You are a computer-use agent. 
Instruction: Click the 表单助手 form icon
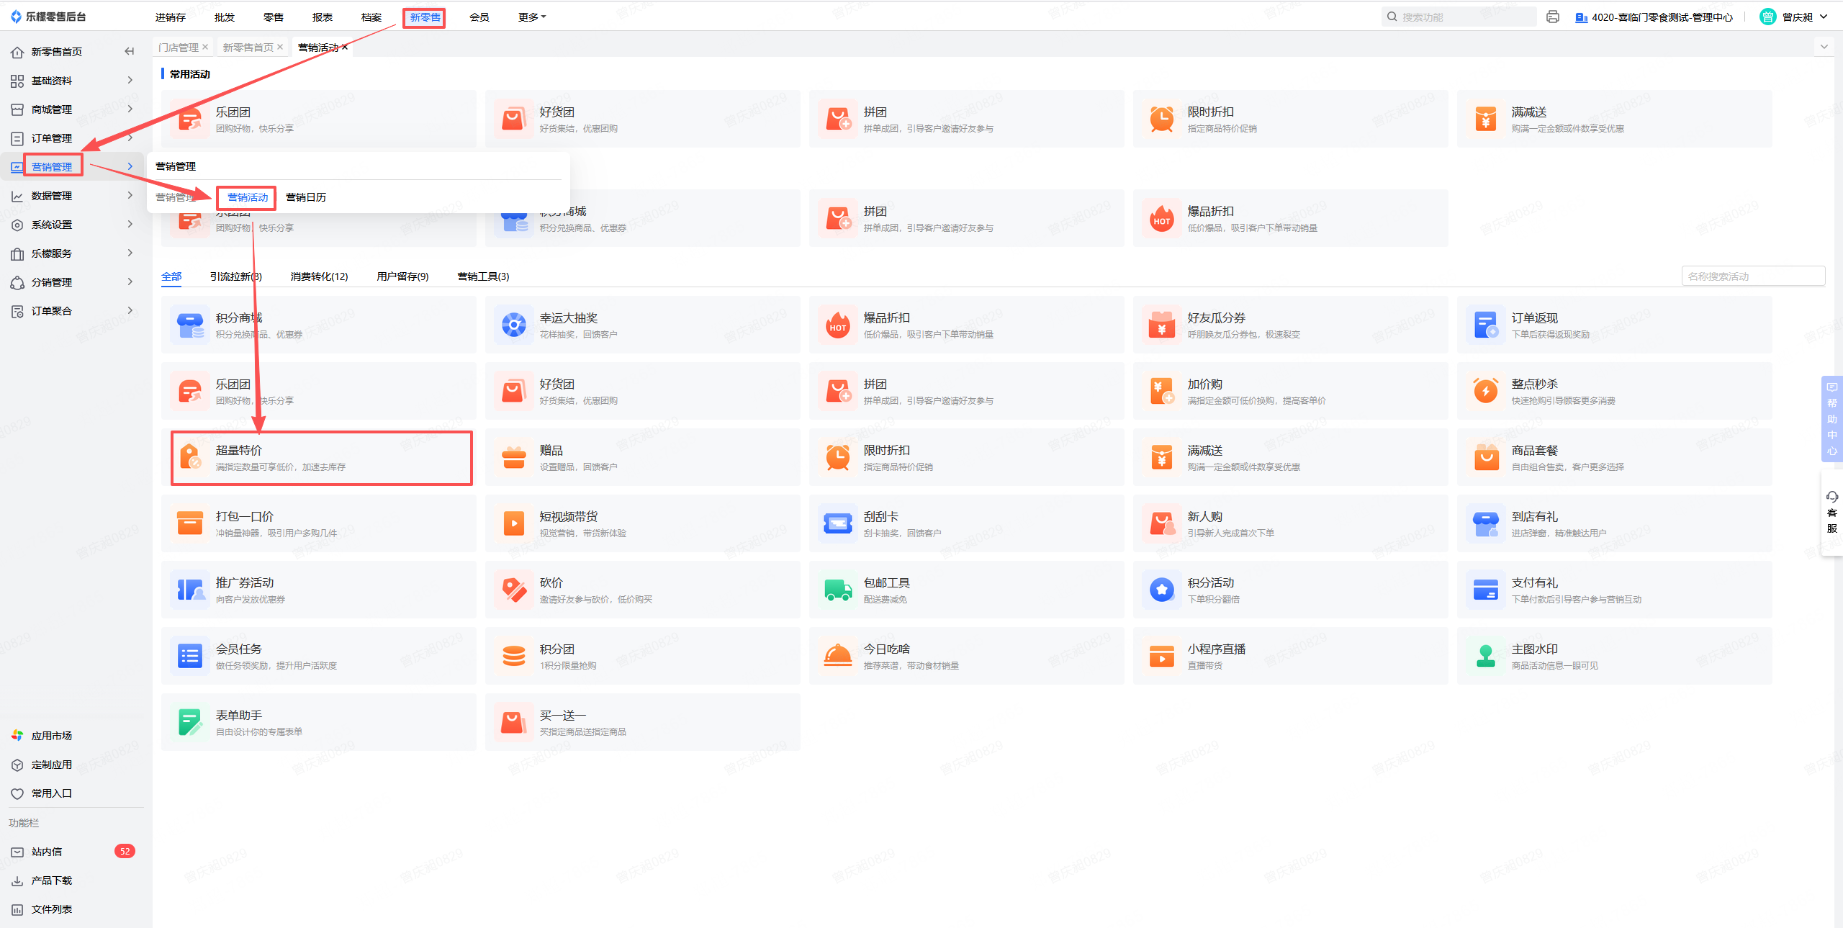point(190,723)
